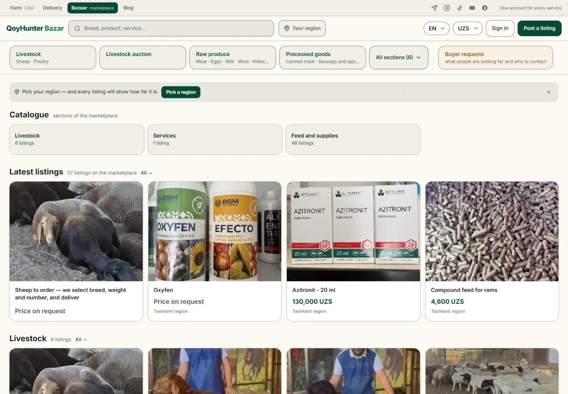Click the 'Oxyfen' listing title
The height and width of the screenshot is (394, 568).
pos(163,290)
